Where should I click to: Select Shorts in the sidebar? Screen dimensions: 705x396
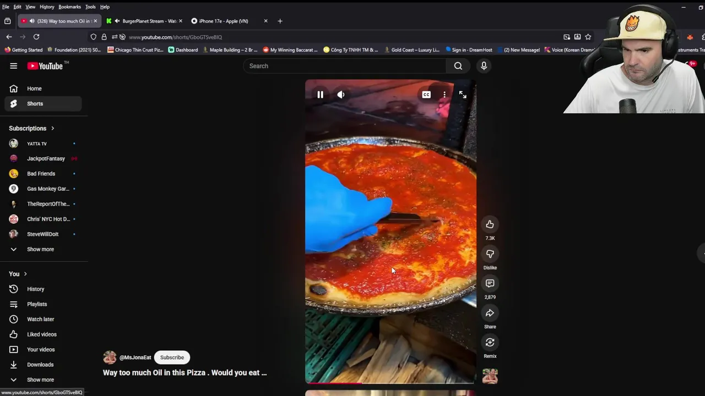pyautogui.click(x=43, y=103)
